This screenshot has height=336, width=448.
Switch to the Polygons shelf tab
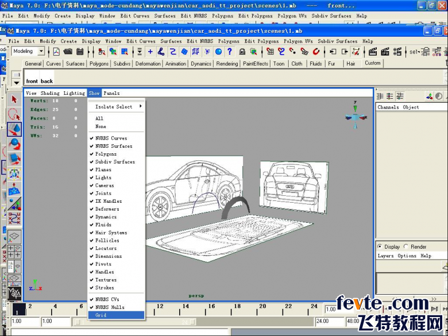tap(99, 64)
